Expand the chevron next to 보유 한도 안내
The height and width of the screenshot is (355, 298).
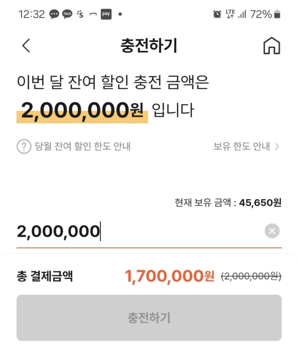click(277, 147)
